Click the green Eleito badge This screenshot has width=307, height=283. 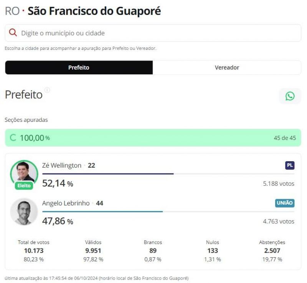pyautogui.click(x=24, y=185)
